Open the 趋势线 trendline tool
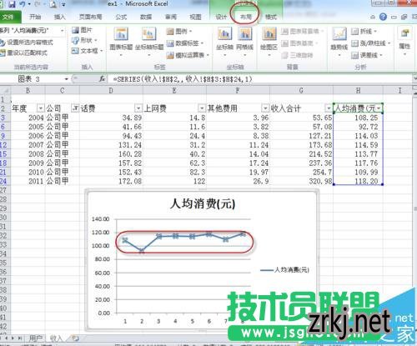 [339, 41]
